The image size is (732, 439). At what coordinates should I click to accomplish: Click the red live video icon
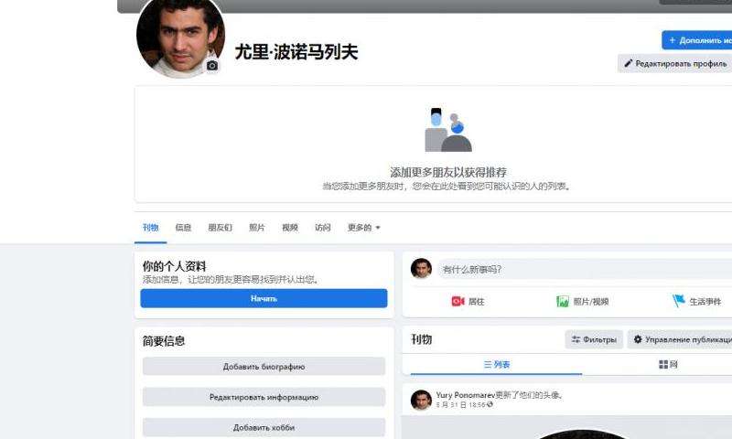coord(457,301)
